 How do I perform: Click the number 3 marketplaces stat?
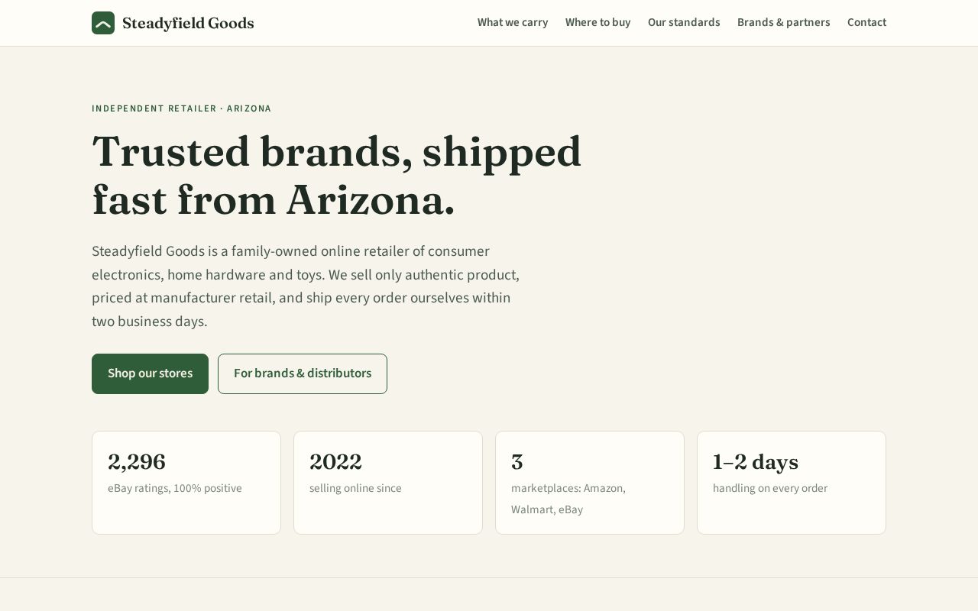pos(517,462)
